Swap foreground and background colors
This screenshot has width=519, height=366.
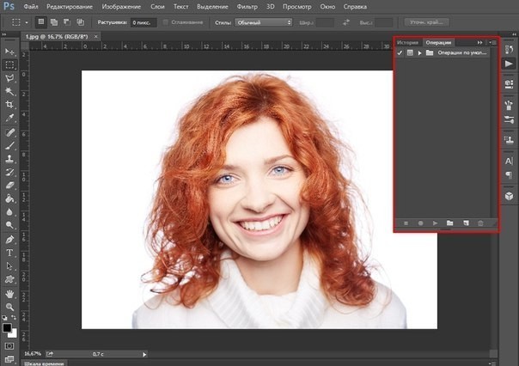[x=14, y=318]
